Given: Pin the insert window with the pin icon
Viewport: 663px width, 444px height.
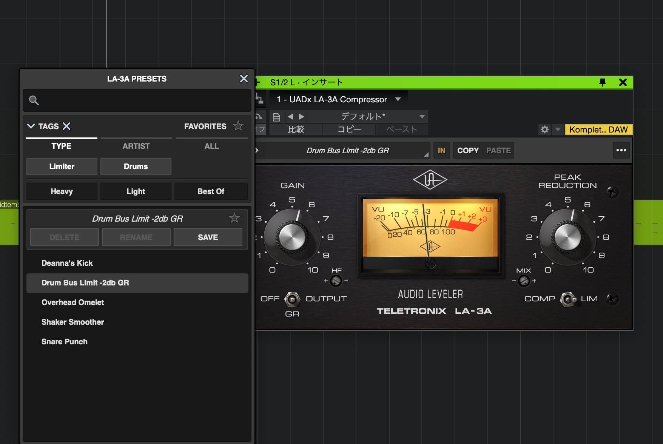Looking at the screenshot, I should 603,82.
